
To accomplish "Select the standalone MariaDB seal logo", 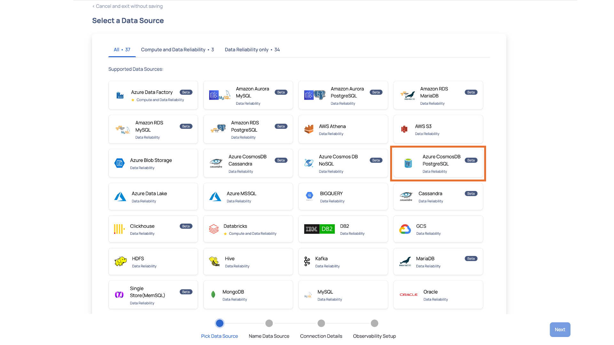I will pyautogui.click(x=405, y=262).
